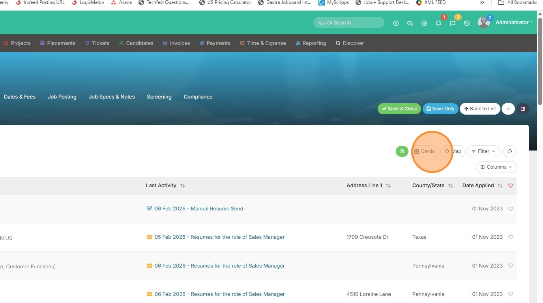Click the green candidates icon button
Screen dimensions: 543x303
click(x=402, y=151)
